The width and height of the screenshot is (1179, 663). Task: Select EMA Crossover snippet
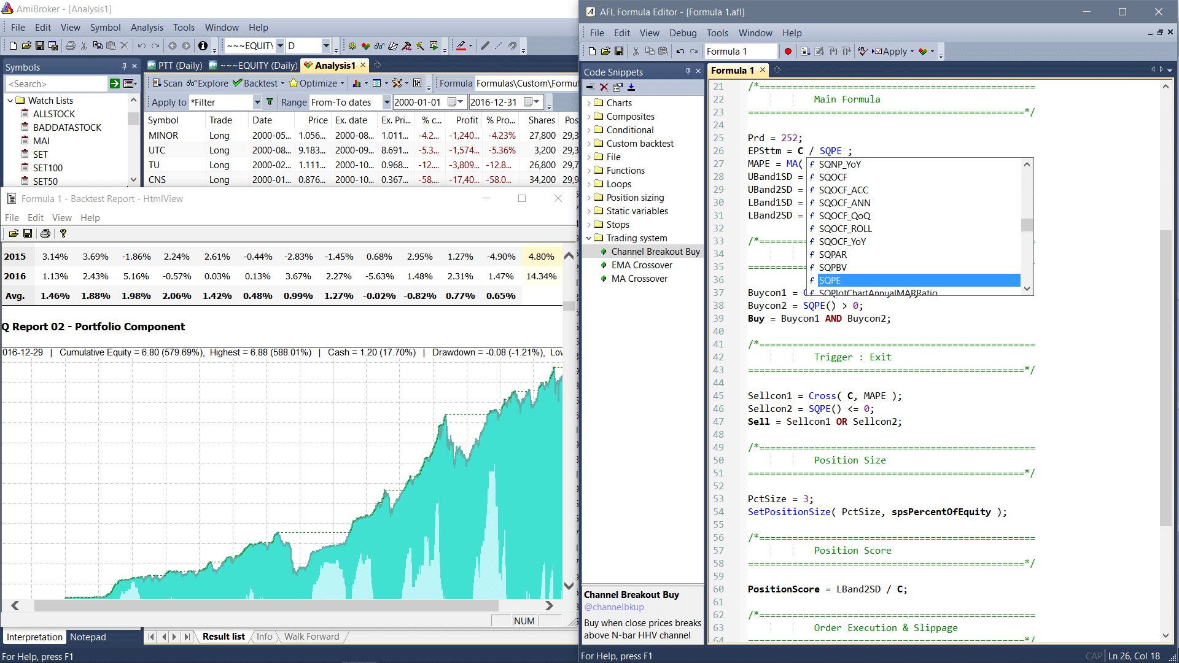point(642,265)
